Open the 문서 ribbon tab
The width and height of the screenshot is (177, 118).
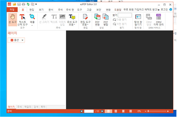[x=51, y=10]
